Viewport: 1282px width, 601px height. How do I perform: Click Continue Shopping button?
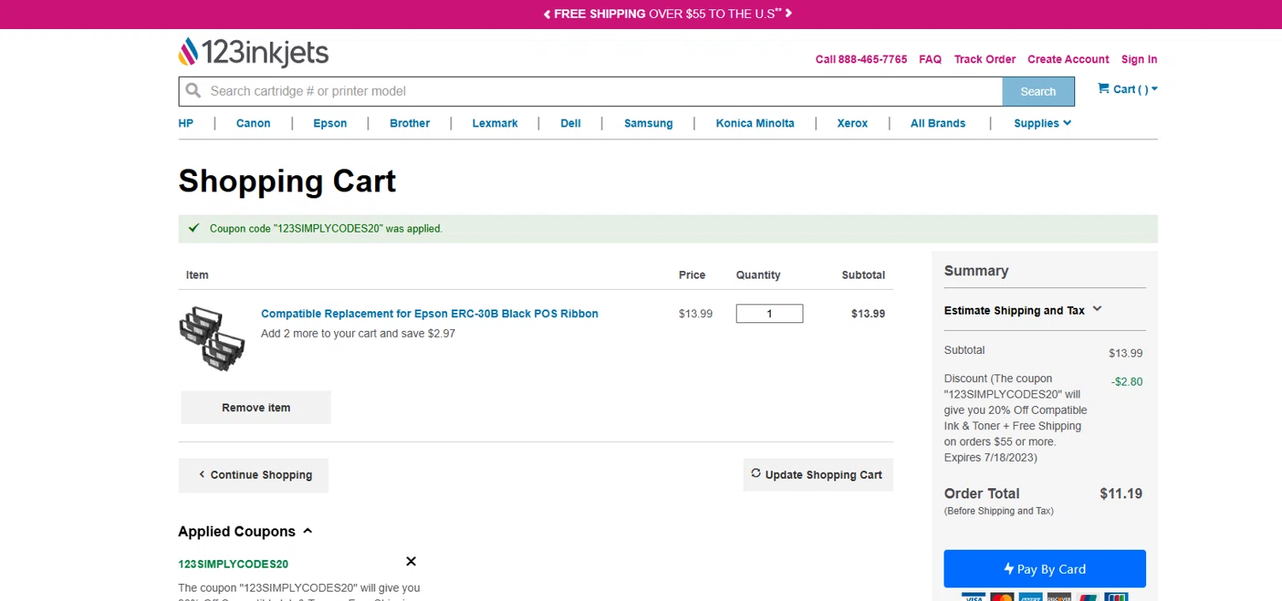pyautogui.click(x=253, y=475)
